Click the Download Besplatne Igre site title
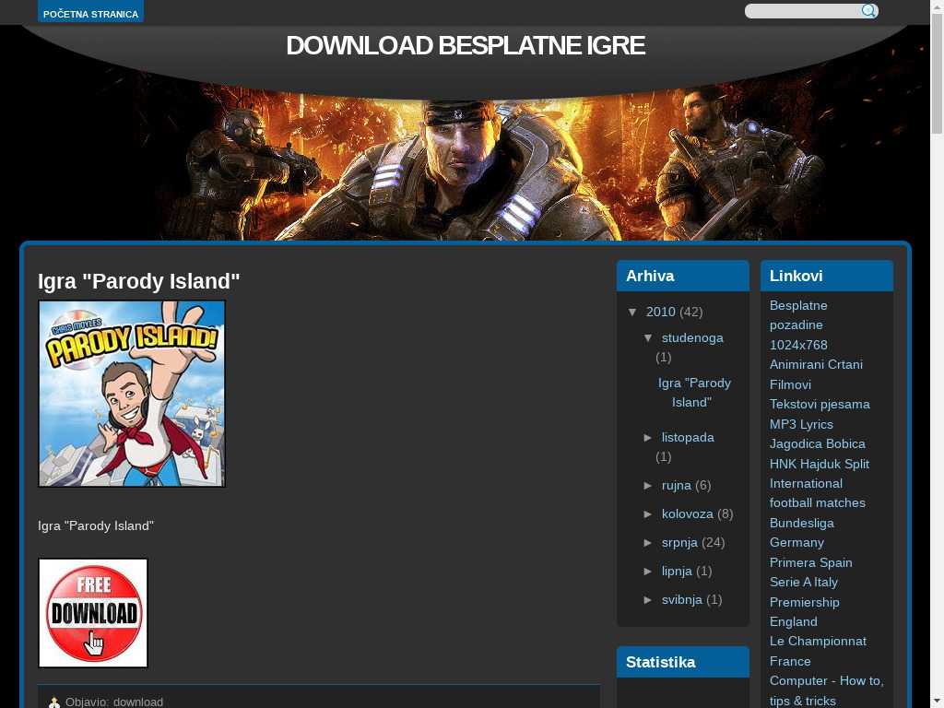Image resolution: width=944 pixels, height=708 pixels. (x=465, y=46)
